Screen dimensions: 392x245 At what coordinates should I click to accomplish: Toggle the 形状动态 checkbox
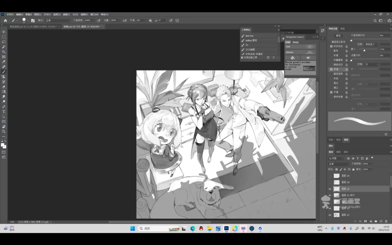coord(332,46)
